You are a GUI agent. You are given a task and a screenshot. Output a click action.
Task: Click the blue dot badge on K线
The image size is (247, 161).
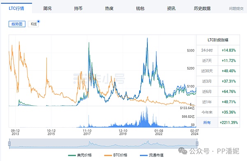pyautogui.click(x=38, y=21)
